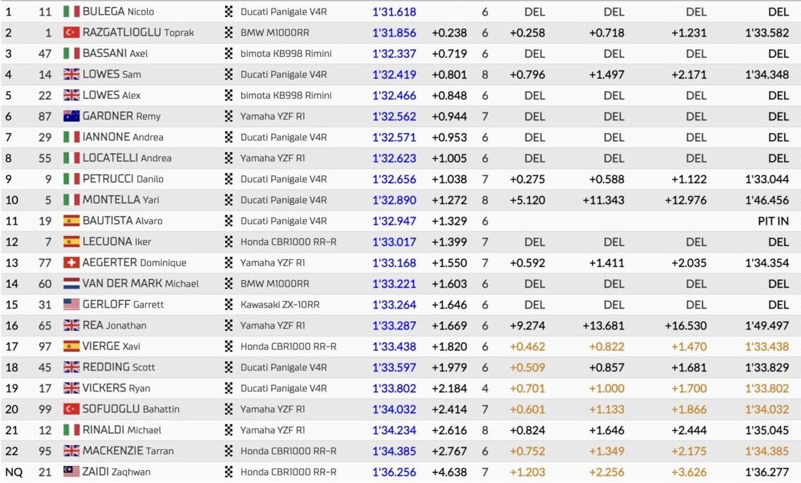The width and height of the screenshot is (801, 483).
Task: Click the checkered flag icon in RAZGATLIOGLU row
Action: pos(229,32)
